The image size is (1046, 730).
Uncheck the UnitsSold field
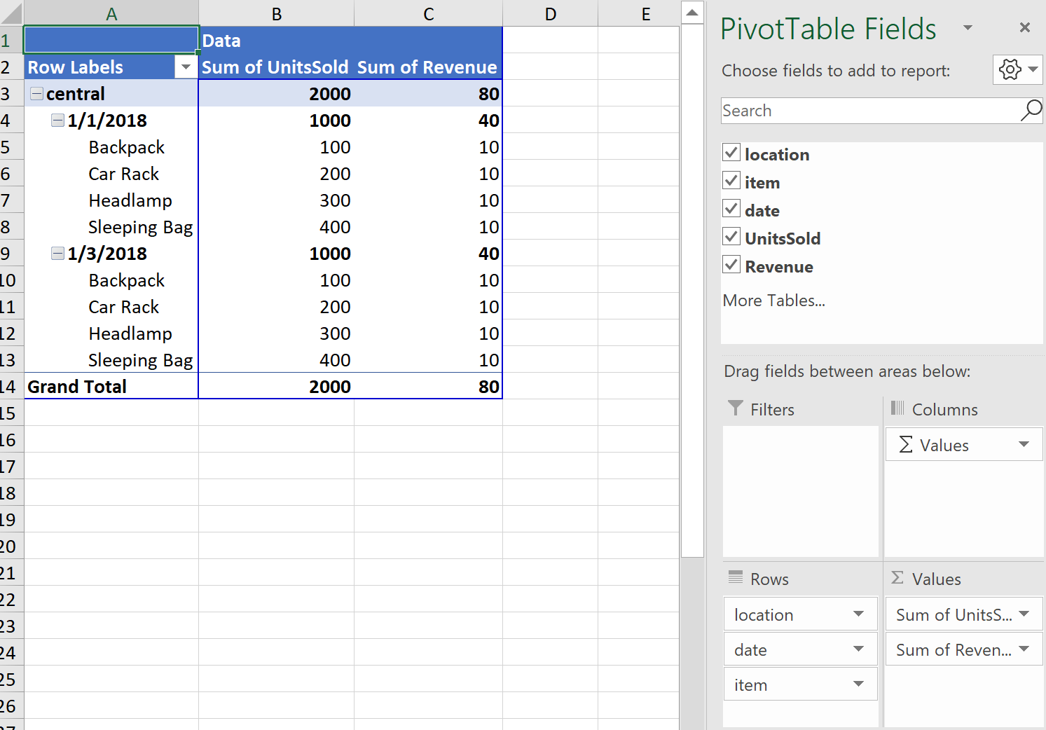(x=731, y=237)
